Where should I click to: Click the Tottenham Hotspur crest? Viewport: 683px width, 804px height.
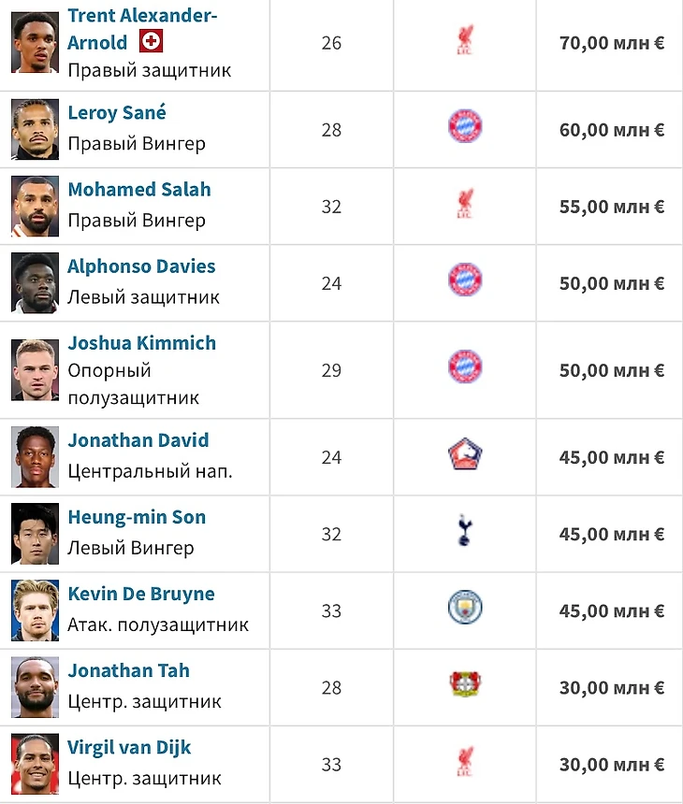click(464, 532)
